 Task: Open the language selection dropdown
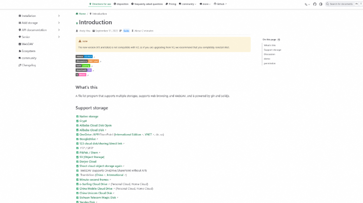click(307, 4)
